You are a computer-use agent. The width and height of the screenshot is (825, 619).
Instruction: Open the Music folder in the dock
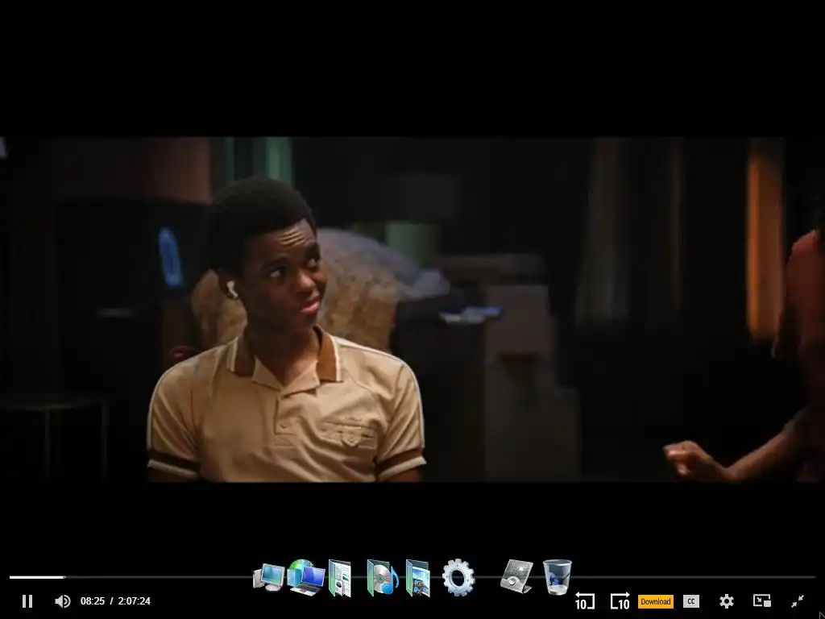382,577
